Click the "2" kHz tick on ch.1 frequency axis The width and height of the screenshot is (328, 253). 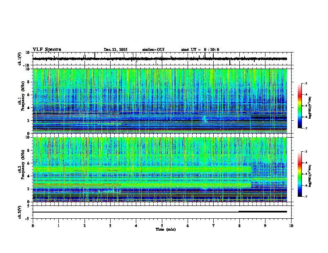coord(29,120)
